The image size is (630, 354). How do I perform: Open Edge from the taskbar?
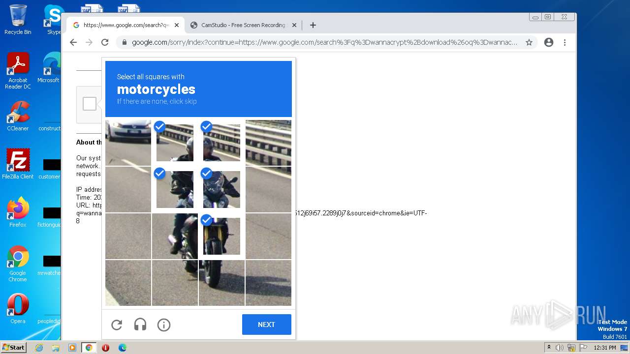[x=122, y=348]
